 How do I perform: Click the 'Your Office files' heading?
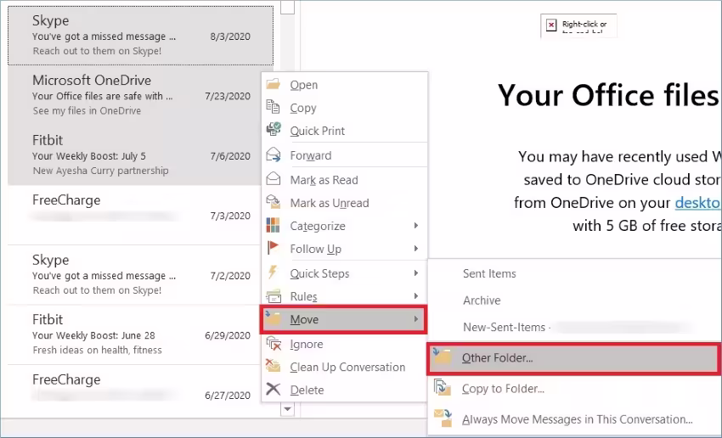point(609,96)
